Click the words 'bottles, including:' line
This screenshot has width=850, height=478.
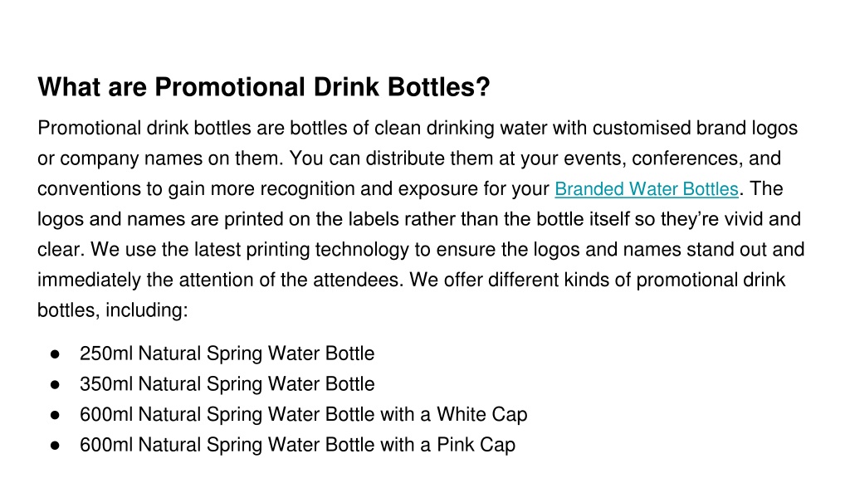pyautogui.click(x=113, y=310)
